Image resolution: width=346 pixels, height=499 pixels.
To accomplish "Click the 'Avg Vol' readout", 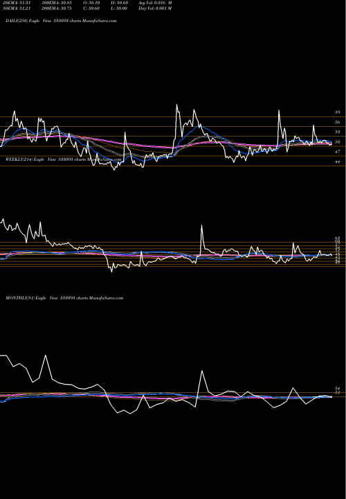I will (x=155, y=2).
